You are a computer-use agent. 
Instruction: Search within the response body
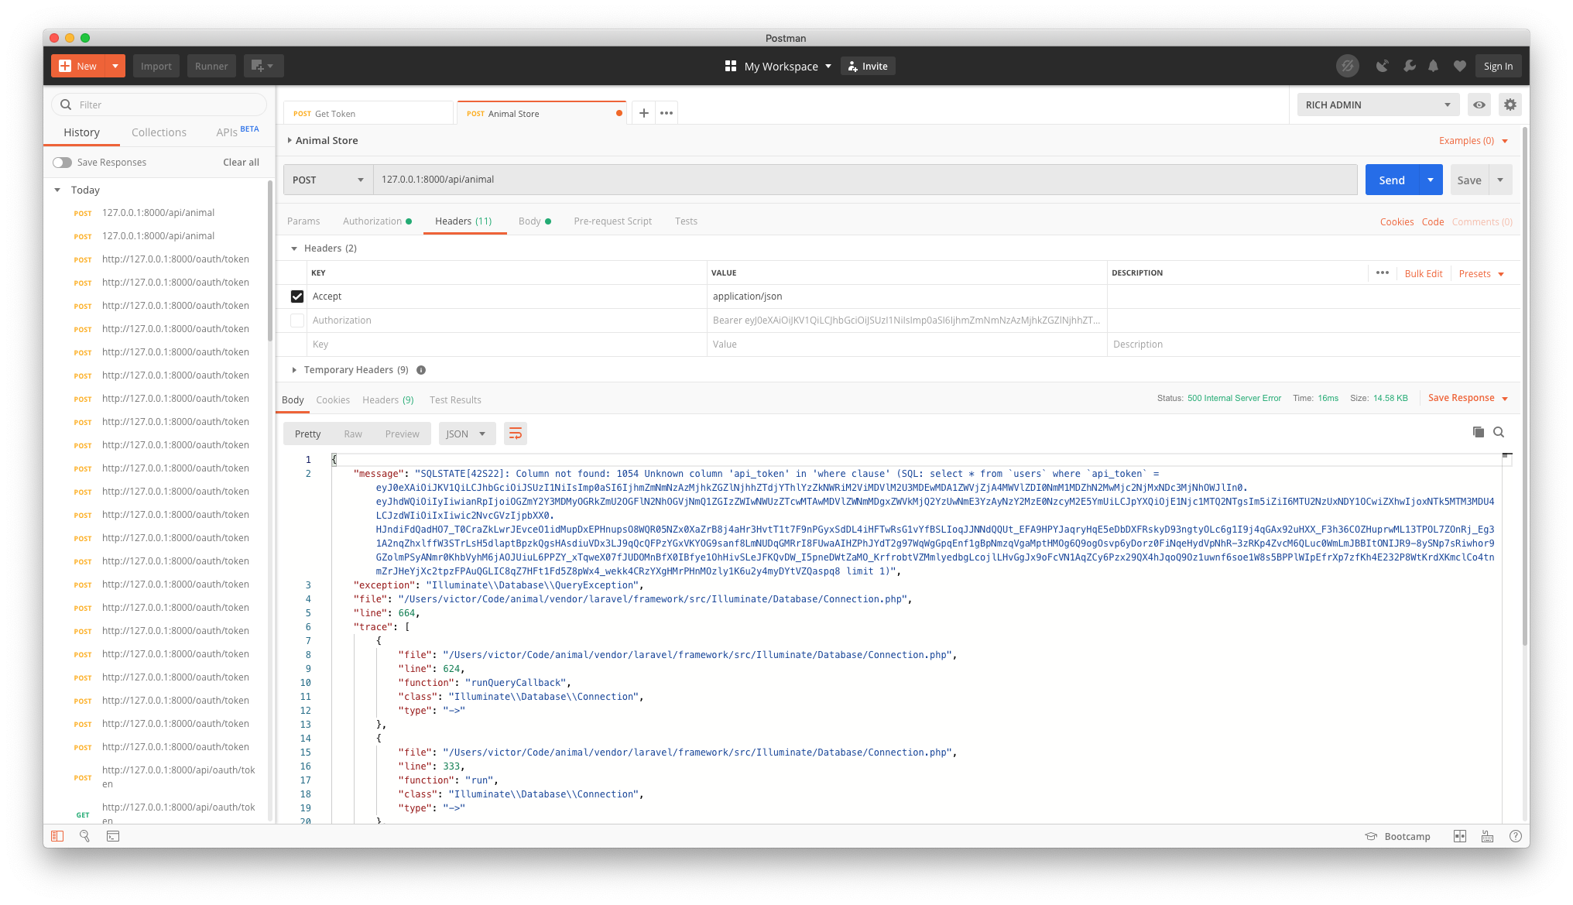pos(1499,432)
